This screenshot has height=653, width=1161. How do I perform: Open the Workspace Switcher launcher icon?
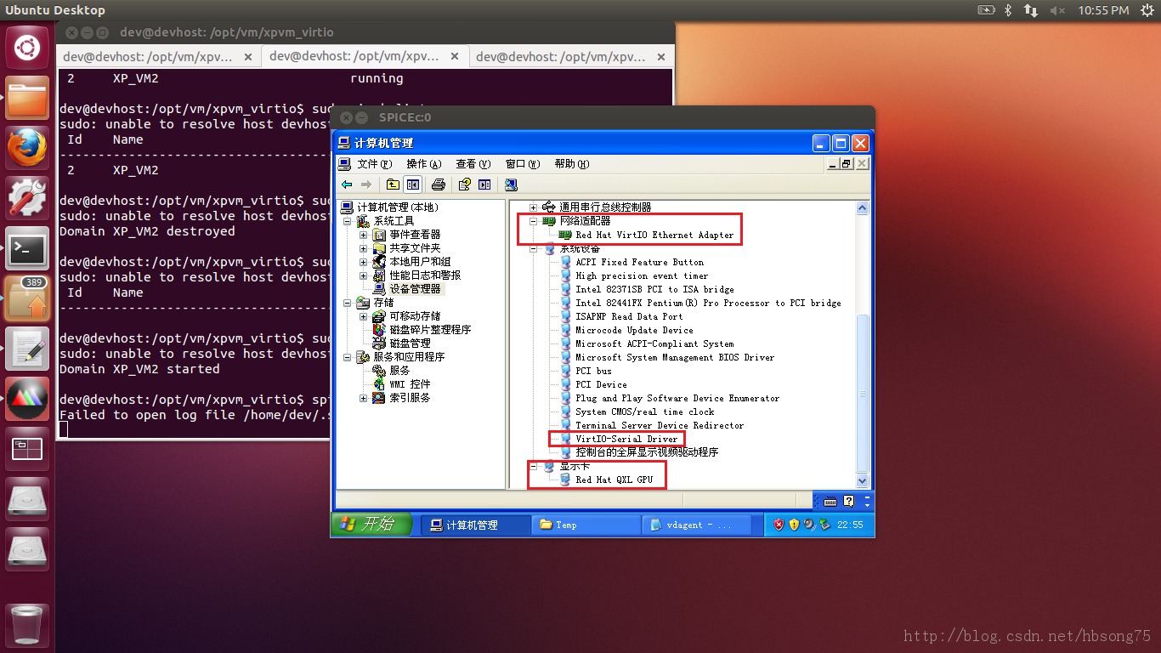pyautogui.click(x=27, y=449)
